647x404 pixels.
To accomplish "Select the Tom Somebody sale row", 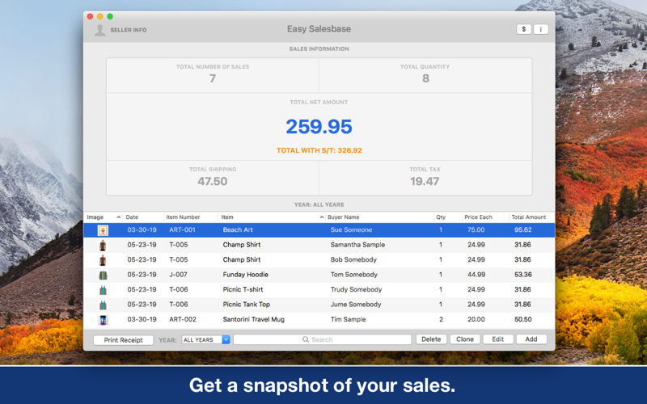I will [x=319, y=275].
